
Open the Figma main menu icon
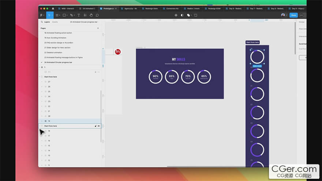[41, 15]
